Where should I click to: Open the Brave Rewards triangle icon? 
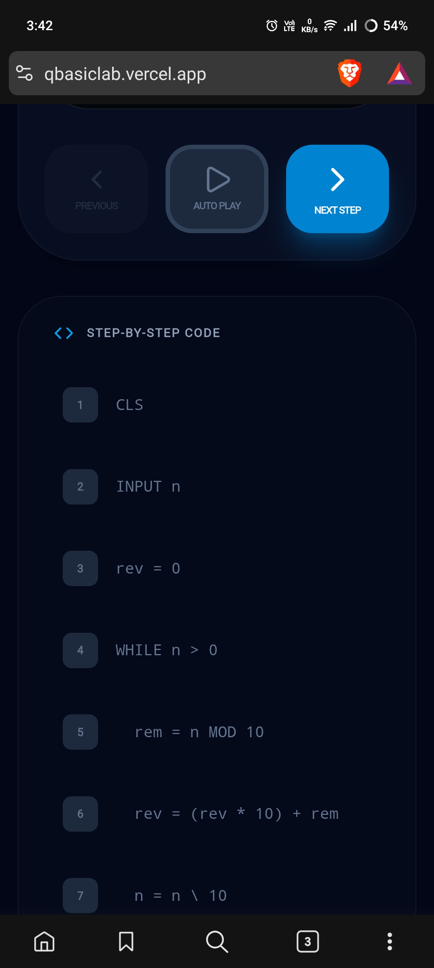(x=399, y=74)
